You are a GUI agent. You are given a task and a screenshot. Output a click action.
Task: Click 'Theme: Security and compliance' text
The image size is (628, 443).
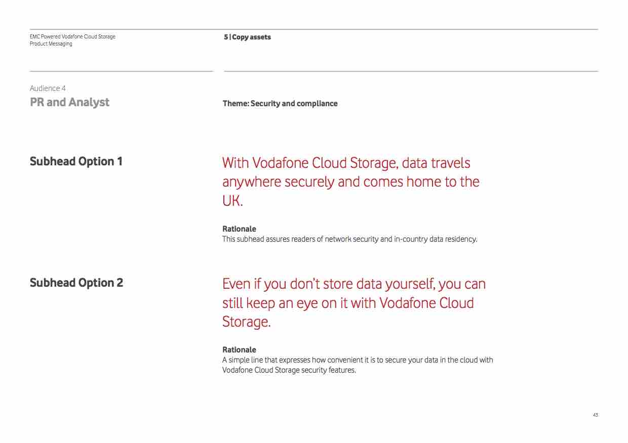(x=280, y=104)
